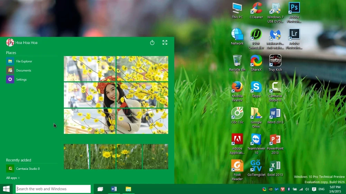This screenshot has width=346, height=194.
Task: Launch Camtasia Studio 8 under Recently added
Action: [23, 169]
